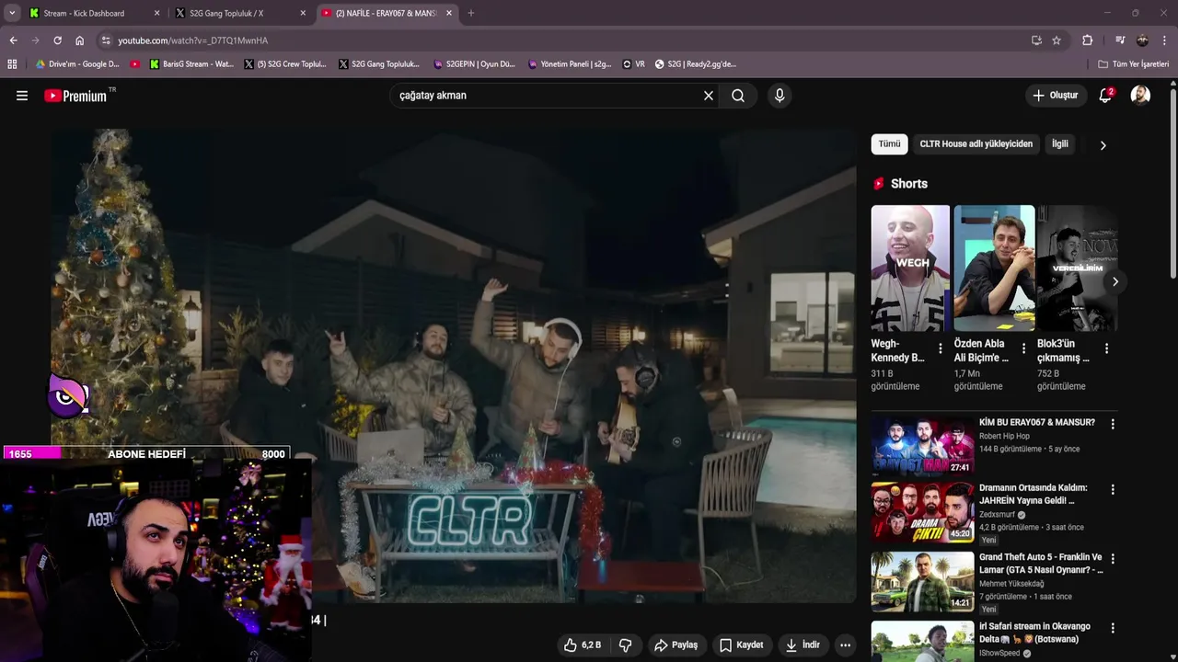Show next Shorts with arrow
Screen dimensions: 1178x662
click(x=1114, y=281)
